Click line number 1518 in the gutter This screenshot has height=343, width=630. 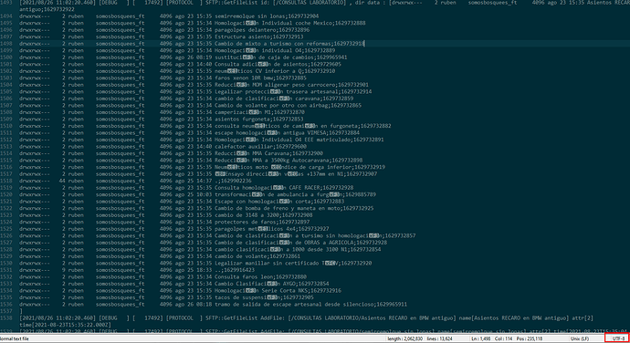pos(6,181)
